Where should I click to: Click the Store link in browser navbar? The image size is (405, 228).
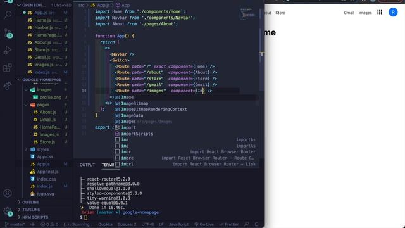(x=280, y=13)
